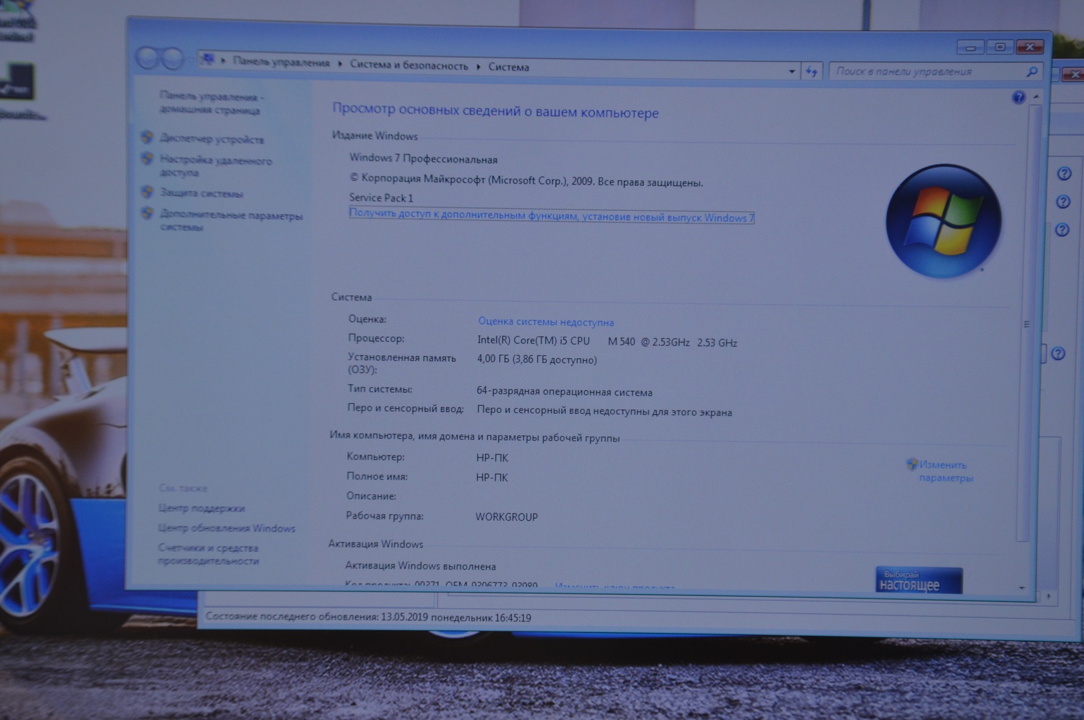
Task: Click 'Получить доступ к дополнительным функциям' link
Action: click(551, 215)
